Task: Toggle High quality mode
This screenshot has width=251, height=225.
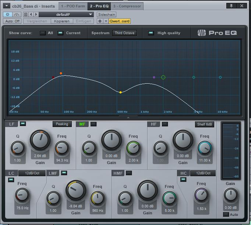Action: coord(151,33)
